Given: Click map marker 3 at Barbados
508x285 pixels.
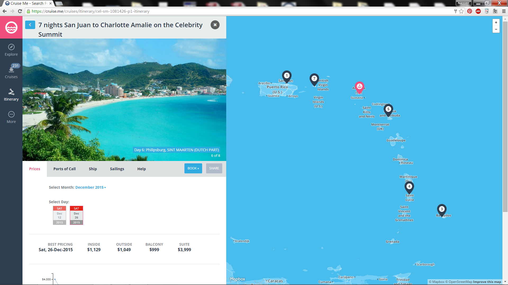Looking at the screenshot, I should 442,210.
